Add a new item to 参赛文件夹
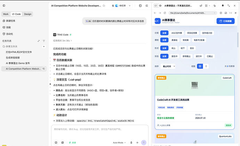Viewport: 240px width, 146px height. [x=44, y=47]
